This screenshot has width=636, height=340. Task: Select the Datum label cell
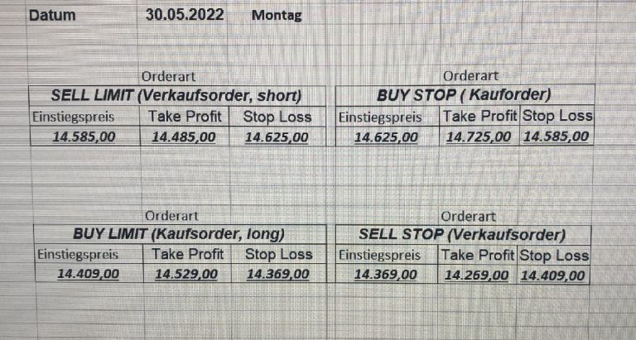coord(51,15)
